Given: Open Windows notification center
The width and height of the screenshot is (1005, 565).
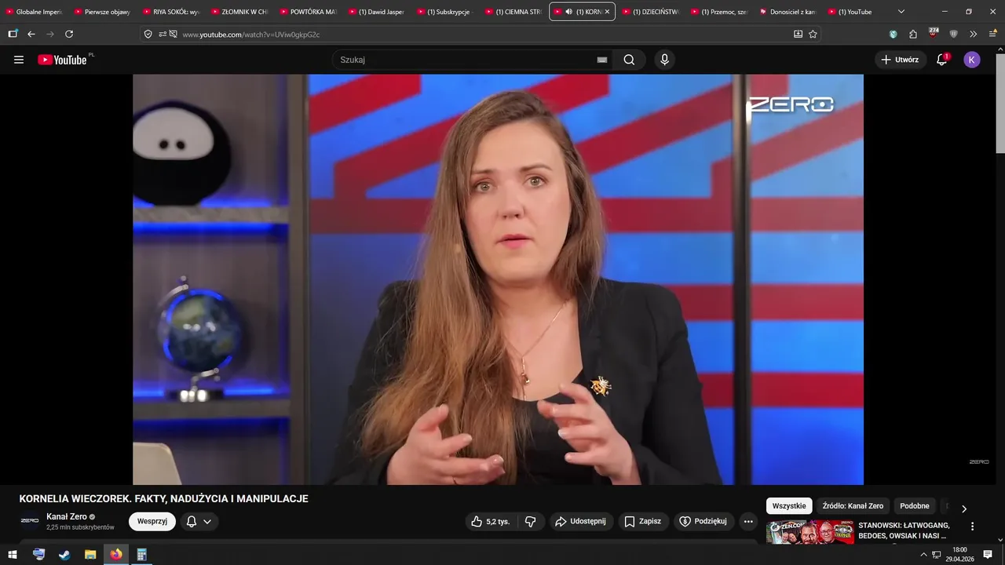Looking at the screenshot, I should click(988, 554).
